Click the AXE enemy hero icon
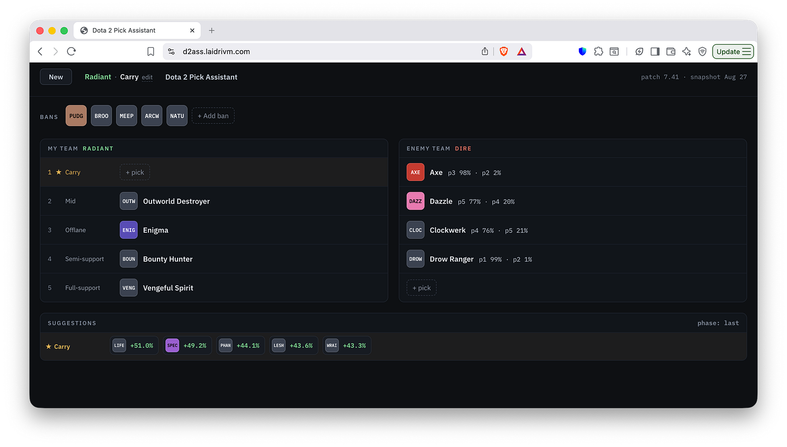Screen dimensions: 787x447 point(416,173)
